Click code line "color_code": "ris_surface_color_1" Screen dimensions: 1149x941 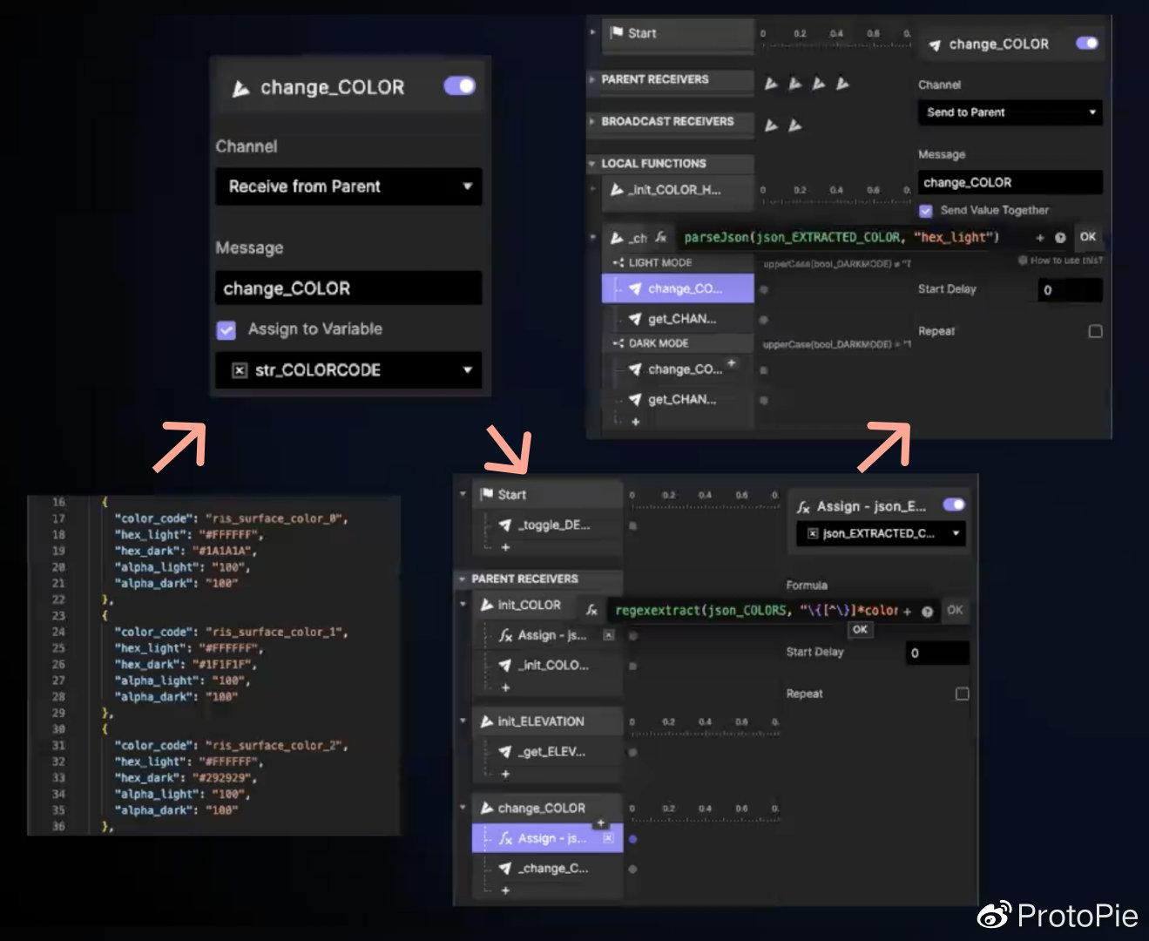tap(230, 632)
